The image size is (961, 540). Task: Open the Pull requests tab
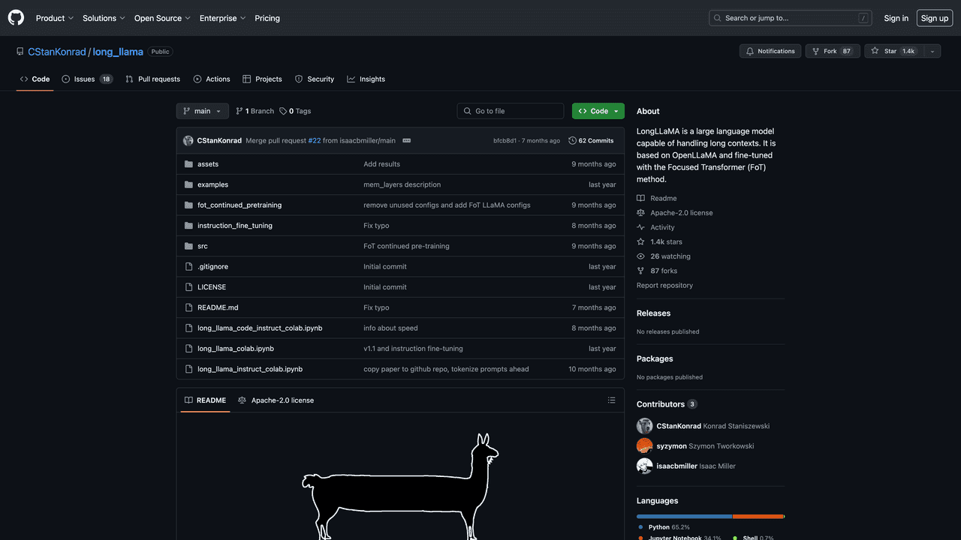click(152, 79)
